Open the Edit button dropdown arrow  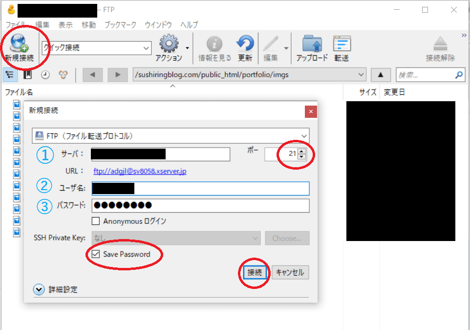tap(286, 48)
